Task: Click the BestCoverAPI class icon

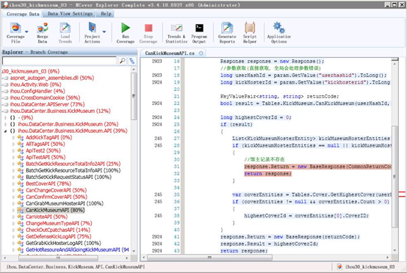Action: 21,183
